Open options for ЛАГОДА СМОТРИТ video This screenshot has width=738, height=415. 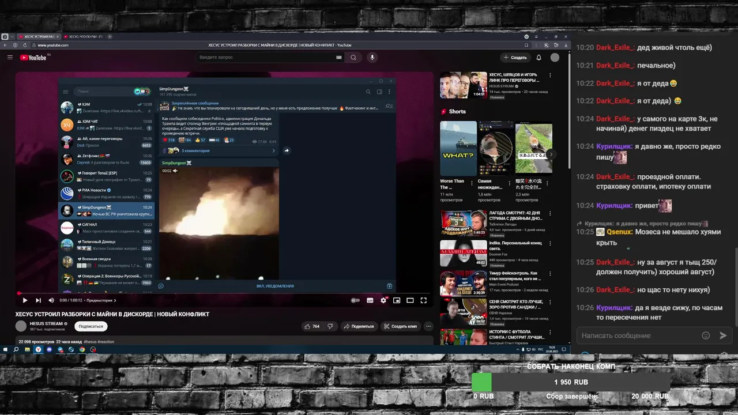pos(550,214)
